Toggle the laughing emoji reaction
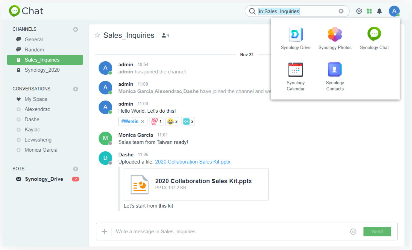This screenshot has width=412, height=250. tap(173, 121)
